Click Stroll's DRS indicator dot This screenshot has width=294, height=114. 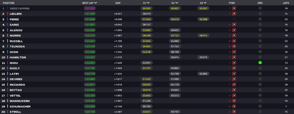click(260, 112)
